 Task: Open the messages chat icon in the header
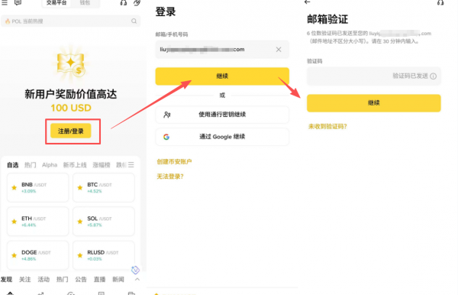[18, 2]
